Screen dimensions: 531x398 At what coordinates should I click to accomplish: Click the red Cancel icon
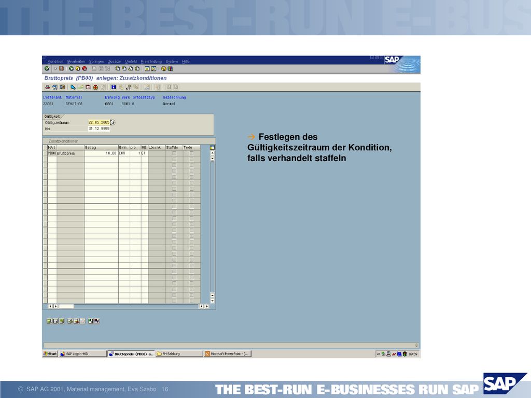click(85, 69)
